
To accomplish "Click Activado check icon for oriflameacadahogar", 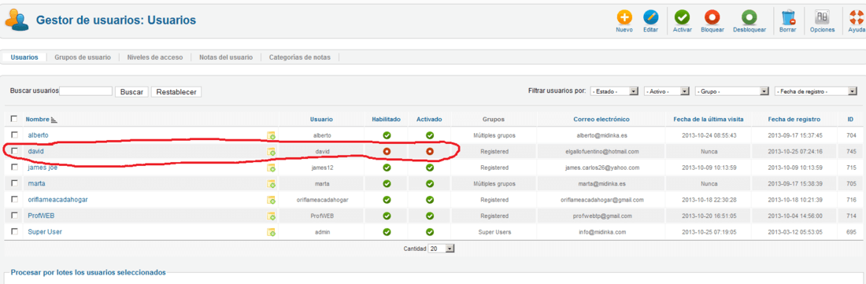I will [x=430, y=200].
